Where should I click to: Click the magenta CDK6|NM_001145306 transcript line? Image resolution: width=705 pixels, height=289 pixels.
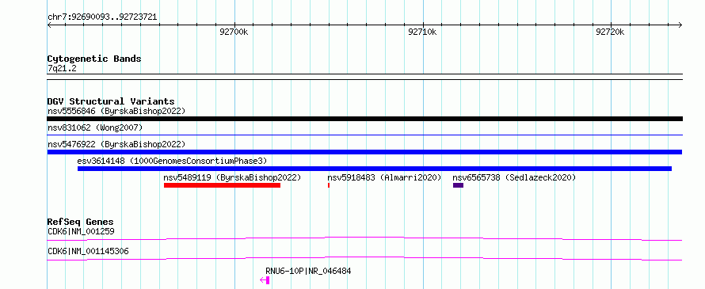pos(364,258)
